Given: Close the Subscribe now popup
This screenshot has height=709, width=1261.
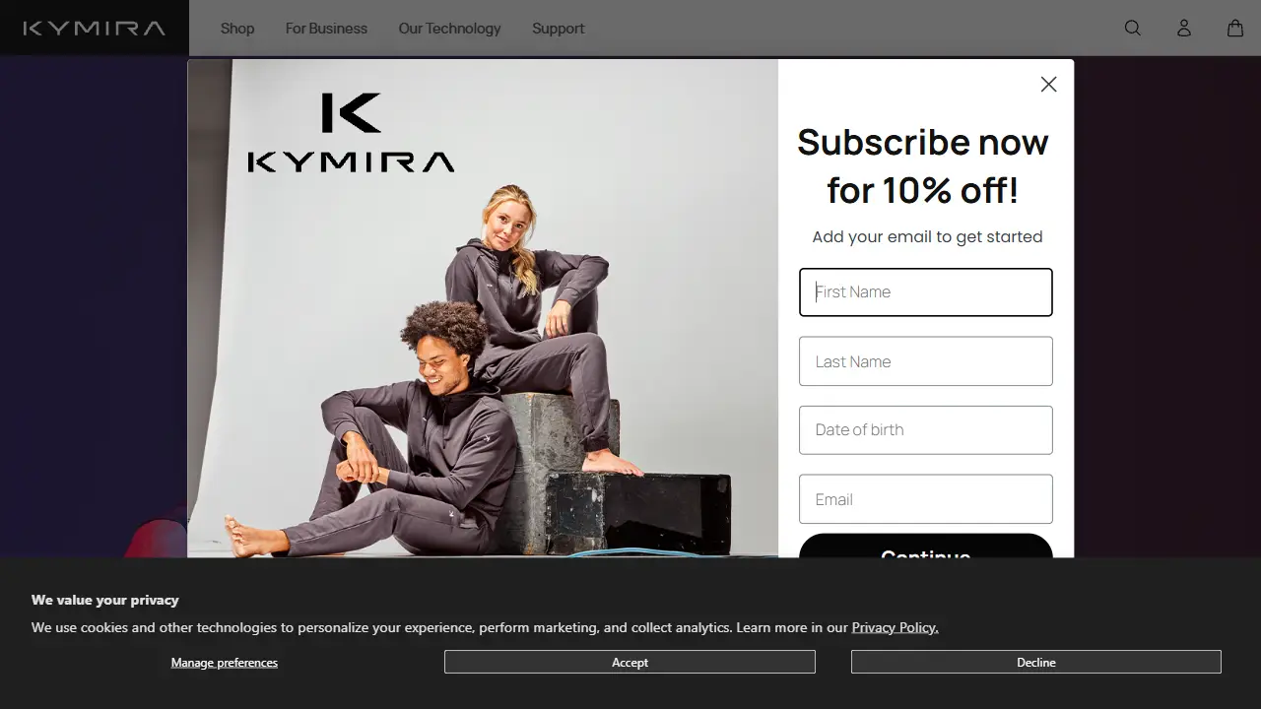Looking at the screenshot, I should point(1048,84).
